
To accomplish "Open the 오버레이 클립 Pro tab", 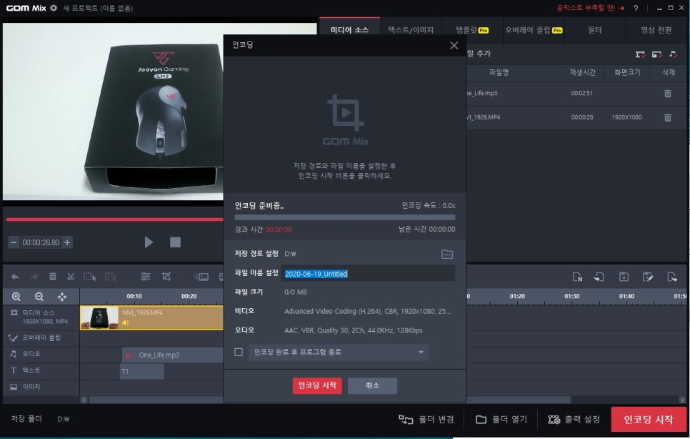I will (x=534, y=30).
